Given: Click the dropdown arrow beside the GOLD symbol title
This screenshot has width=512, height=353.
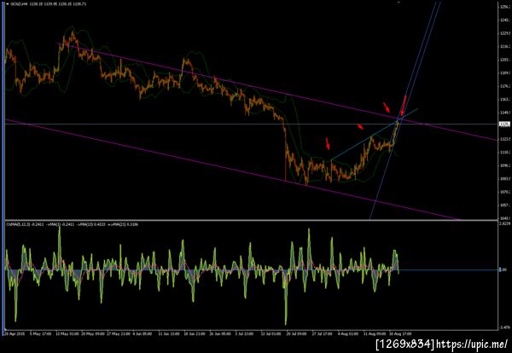Looking at the screenshot, I should point(8,4).
